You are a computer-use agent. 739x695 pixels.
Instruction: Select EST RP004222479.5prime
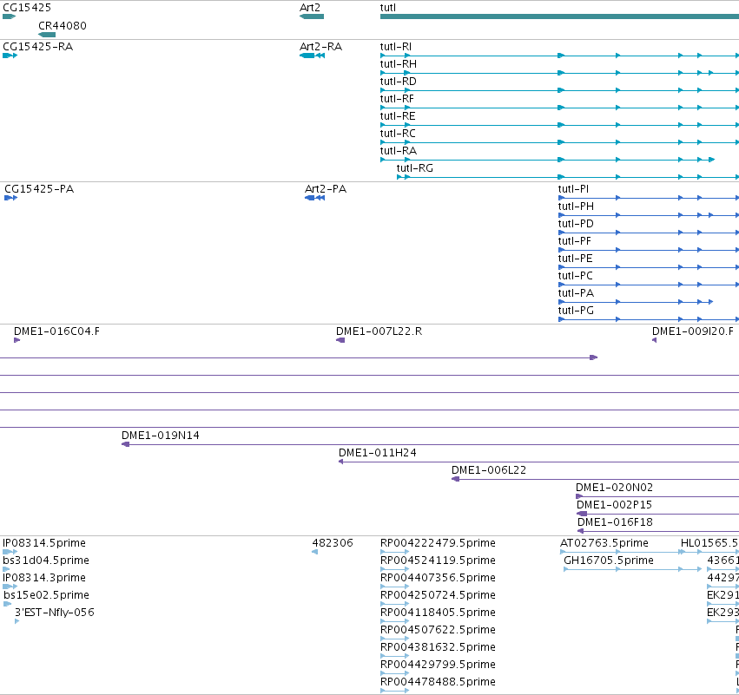click(x=438, y=543)
